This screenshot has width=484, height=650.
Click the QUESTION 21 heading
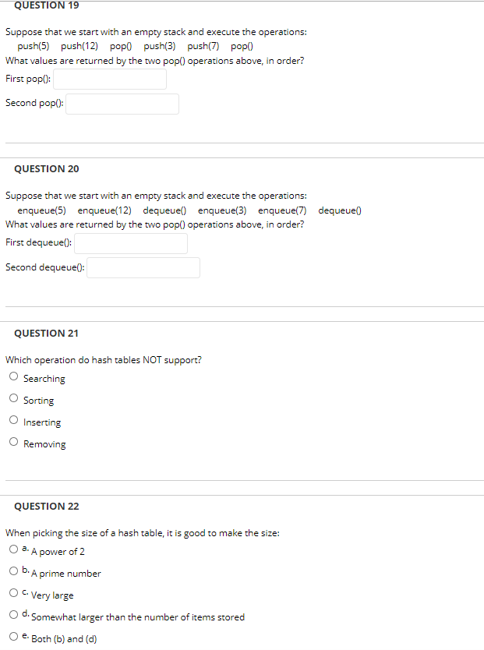(x=46, y=333)
